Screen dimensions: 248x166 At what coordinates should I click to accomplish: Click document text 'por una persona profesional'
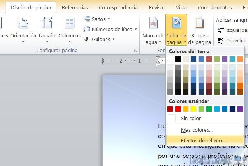(x=200, y=156)
